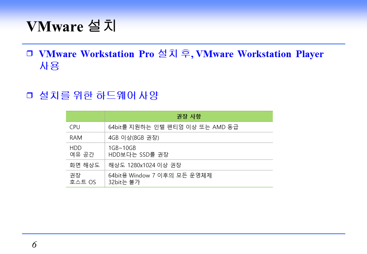367x254 pixels.
Task: Click the cell '64bit를 지원하는 인텔 펜티엄 이상 또는 AMD 동급'
Action: click(x=173, y=127)
